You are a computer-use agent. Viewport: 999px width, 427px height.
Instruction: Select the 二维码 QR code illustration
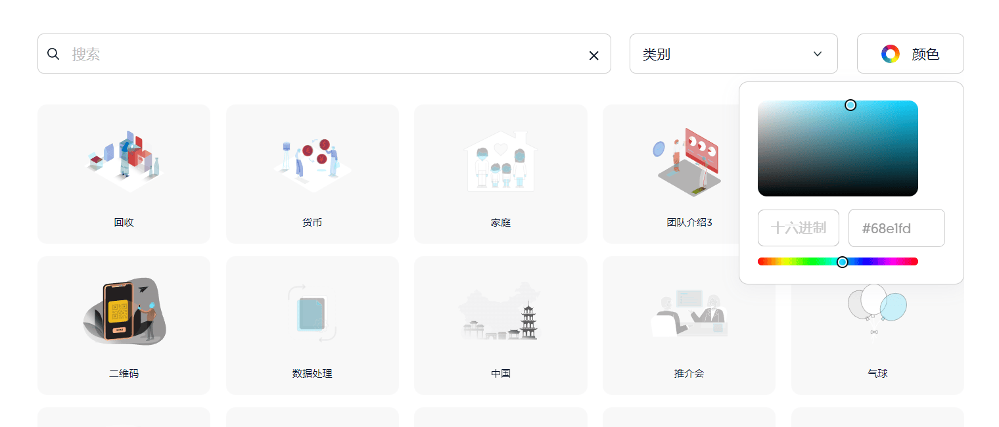[124, 325]
